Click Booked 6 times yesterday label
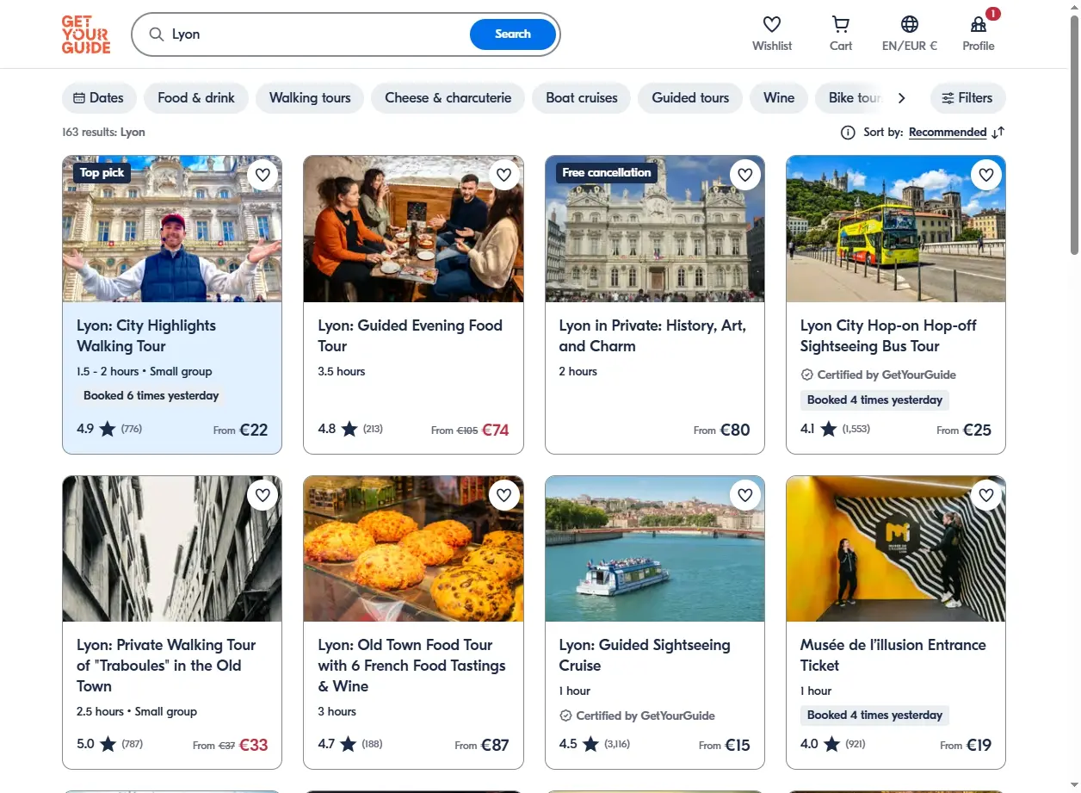1081x793 pixels. click(151, 396)
